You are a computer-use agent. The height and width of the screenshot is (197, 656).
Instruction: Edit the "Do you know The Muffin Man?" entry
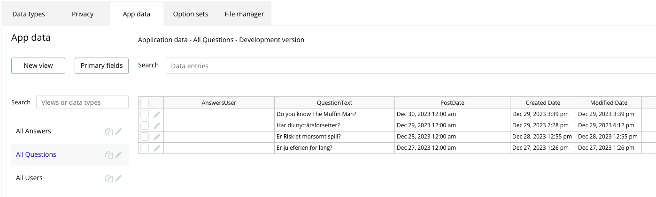coord(157,114)
